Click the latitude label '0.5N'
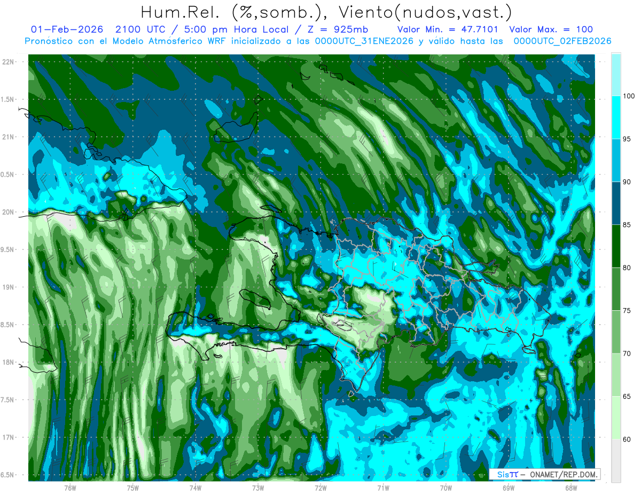The height and width of the screenshot is (495, 641). 7,175
